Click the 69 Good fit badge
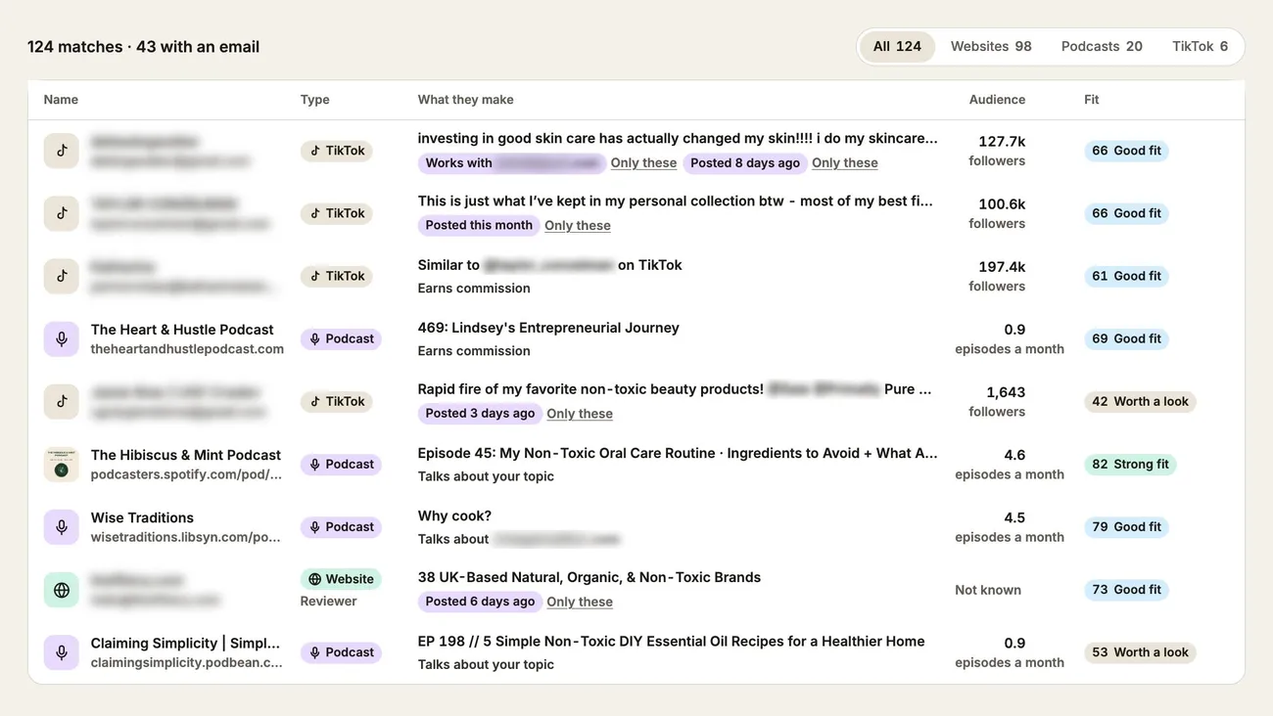The width and height of the screenshot is (1273, 716). pos(1126,338)
